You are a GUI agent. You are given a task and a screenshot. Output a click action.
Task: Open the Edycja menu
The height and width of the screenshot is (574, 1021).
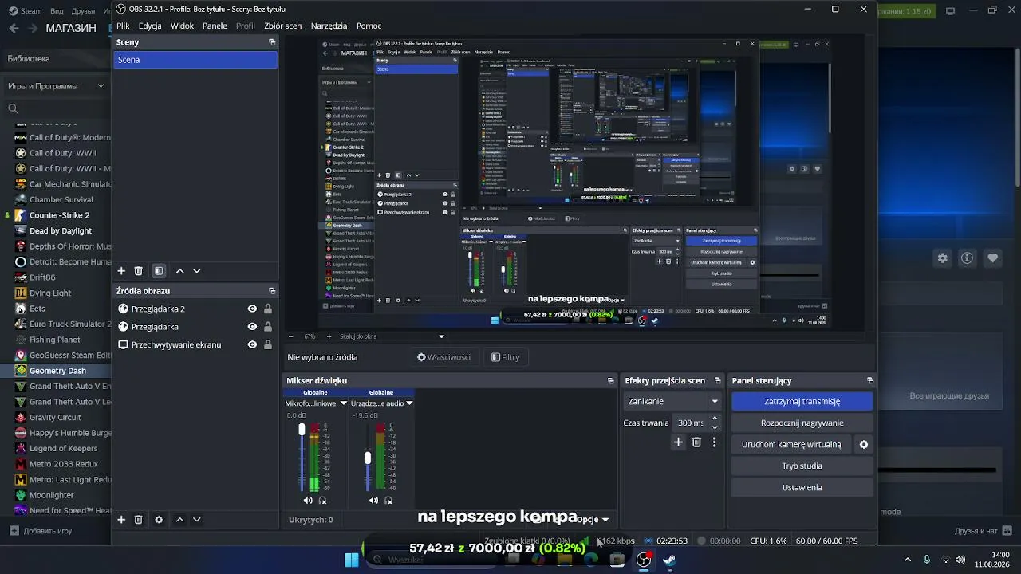[150, 26]
